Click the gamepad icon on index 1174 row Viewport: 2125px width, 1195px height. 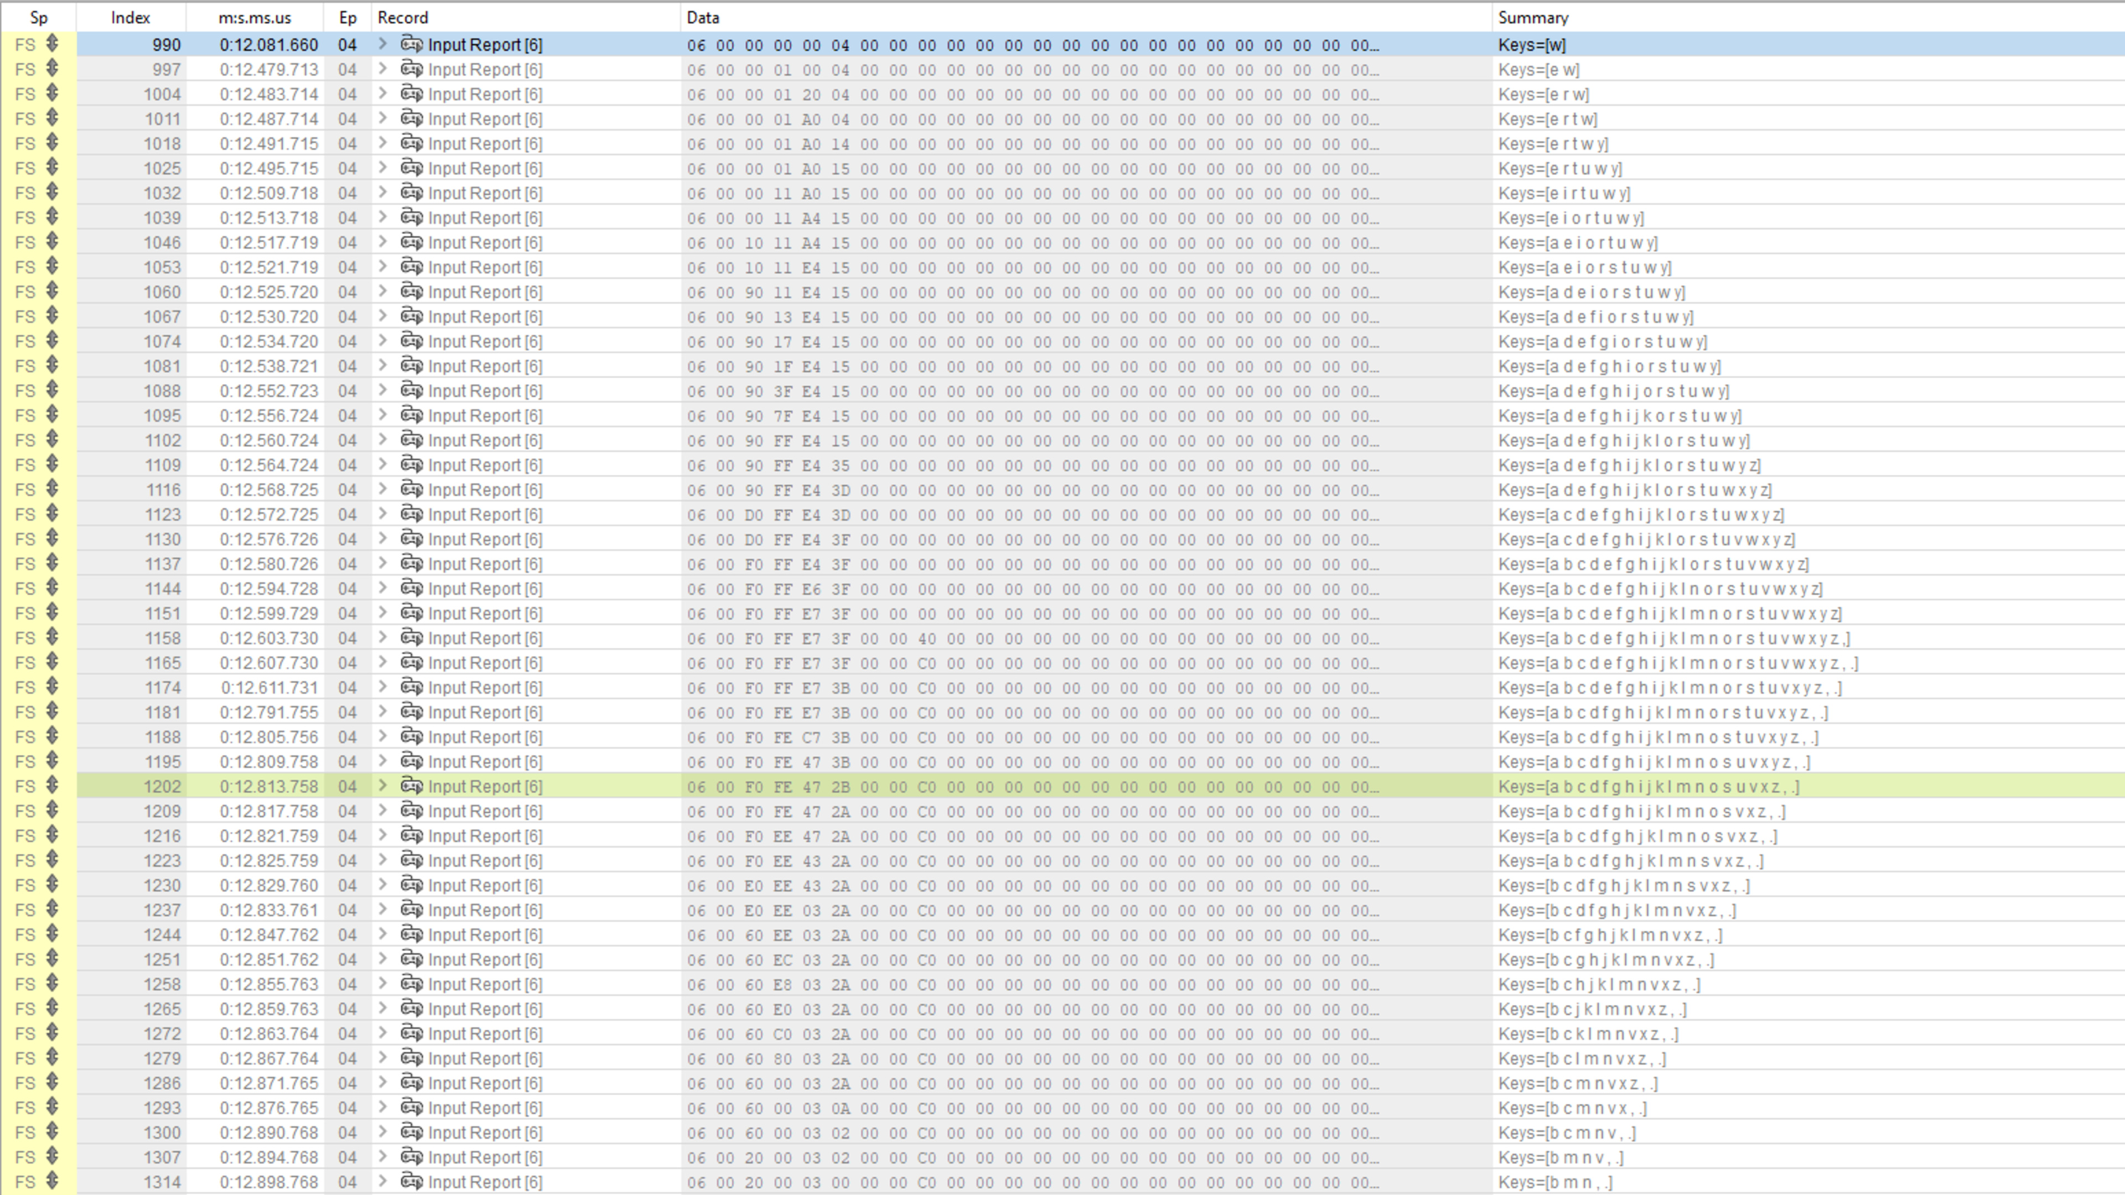412,687
